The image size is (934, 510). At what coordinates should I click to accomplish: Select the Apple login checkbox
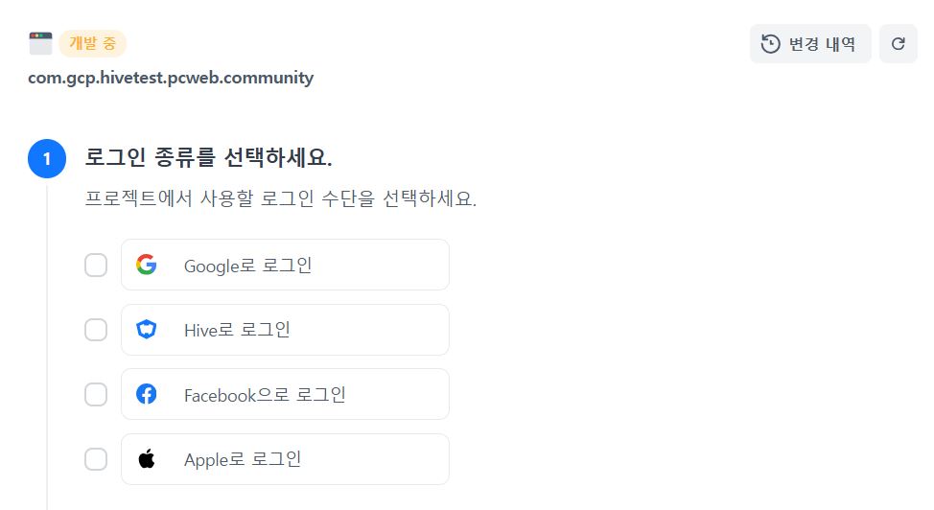pyautogui.click(x=96, y=459)
